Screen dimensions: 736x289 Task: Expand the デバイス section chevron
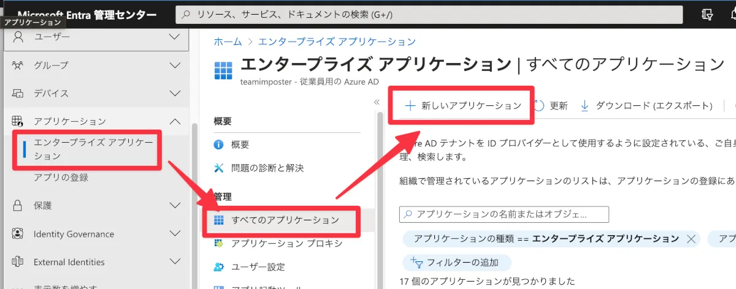coord(175,93)
